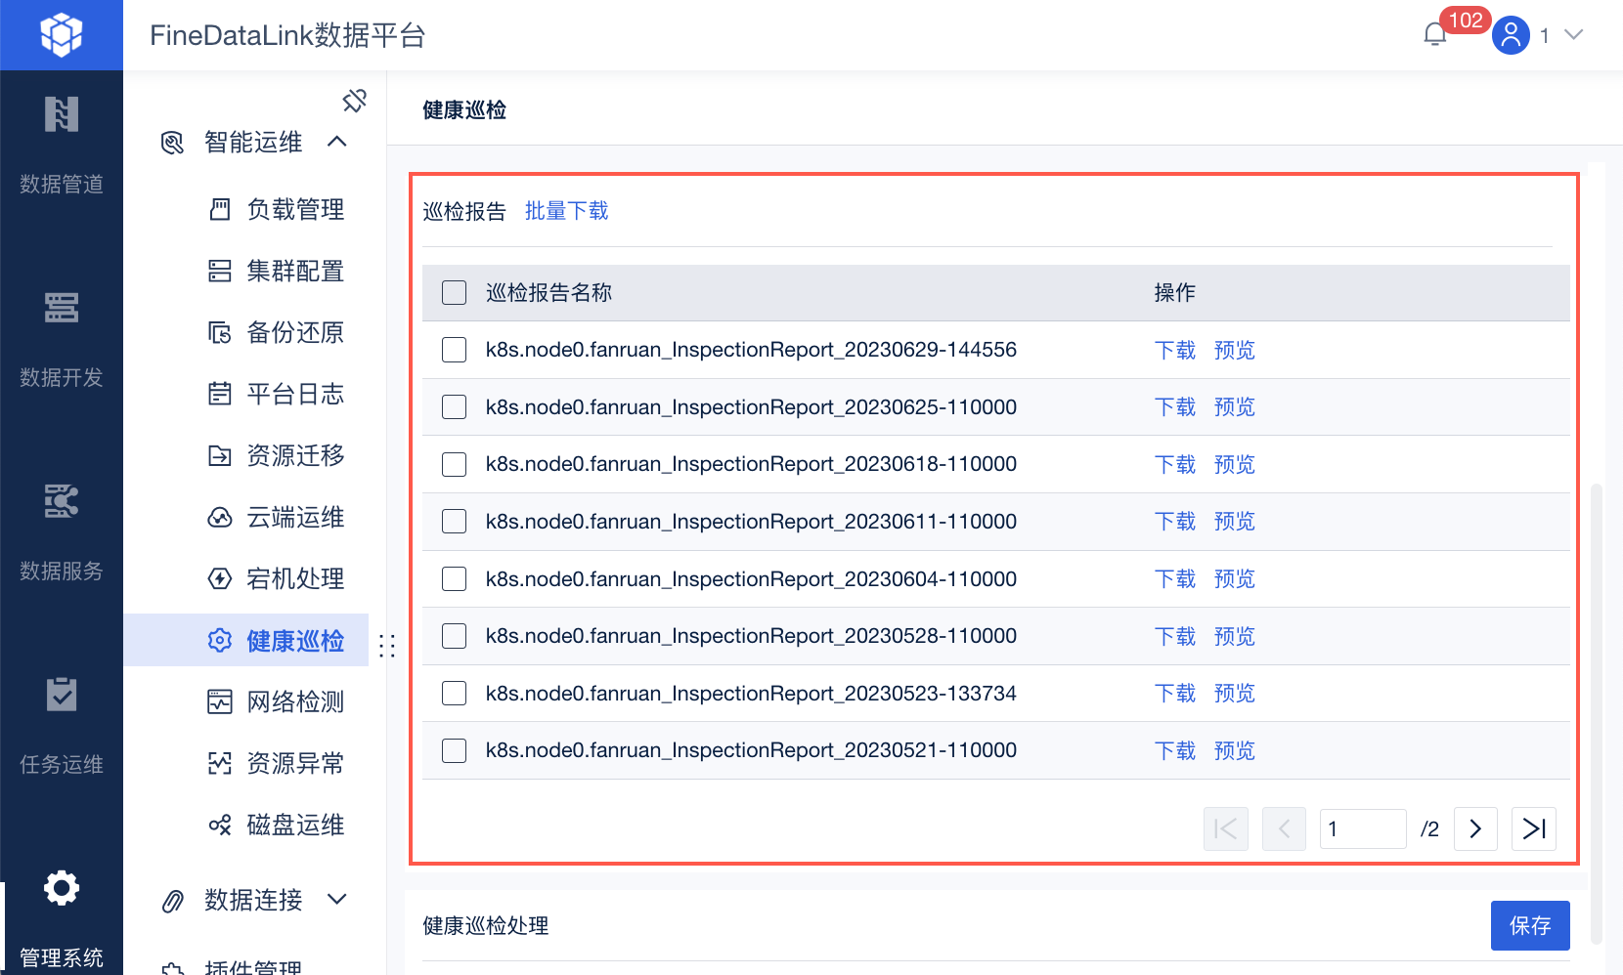Viewport: 1623px width, 975px height.
Task: Click the 保存 button
Action: pyautogui.click(x=1530, y=925)
